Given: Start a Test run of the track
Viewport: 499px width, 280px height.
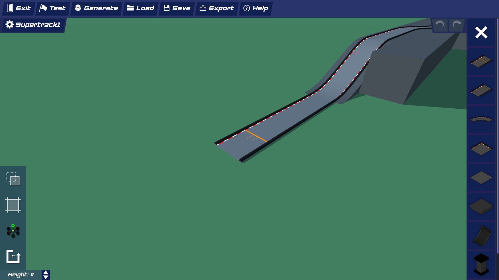Looking at the screenshot, I should [x=52, y=8].
